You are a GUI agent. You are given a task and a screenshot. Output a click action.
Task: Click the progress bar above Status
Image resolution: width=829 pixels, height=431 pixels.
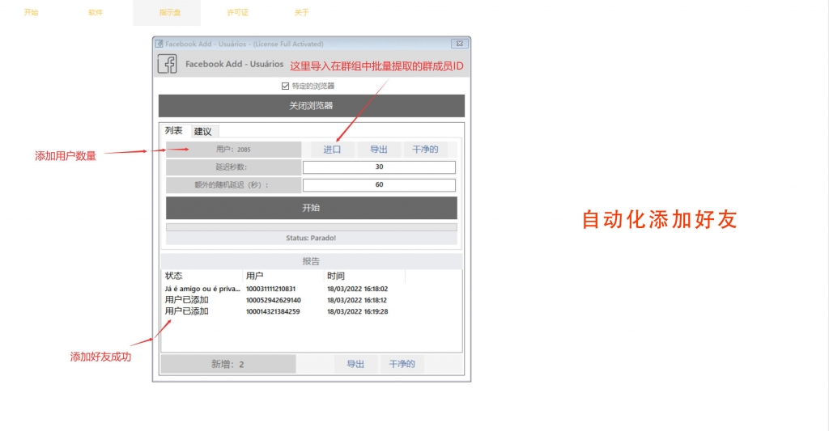click(312, 227)
